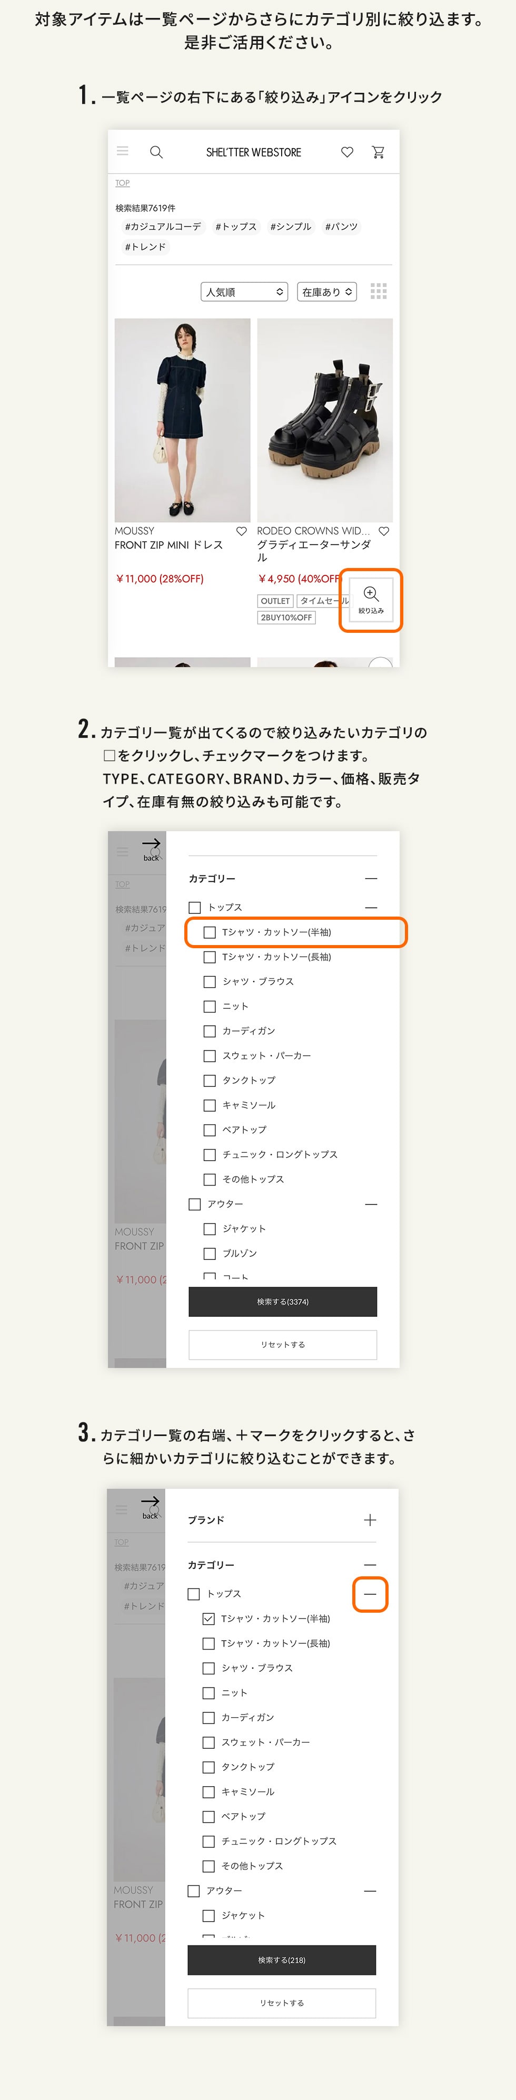
Task: Check the highlighted Tシャツ・カットソー(半袖) box
Action: click(209, 932)
